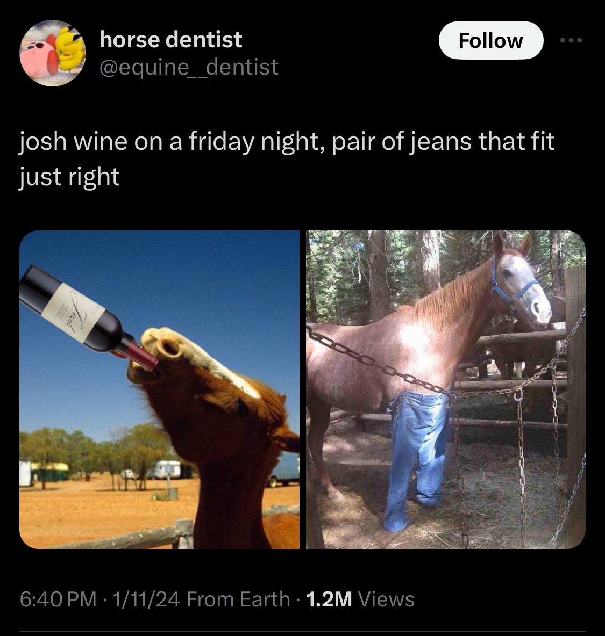Select the 'josh wine on a friday night' text

pos(171,142)
